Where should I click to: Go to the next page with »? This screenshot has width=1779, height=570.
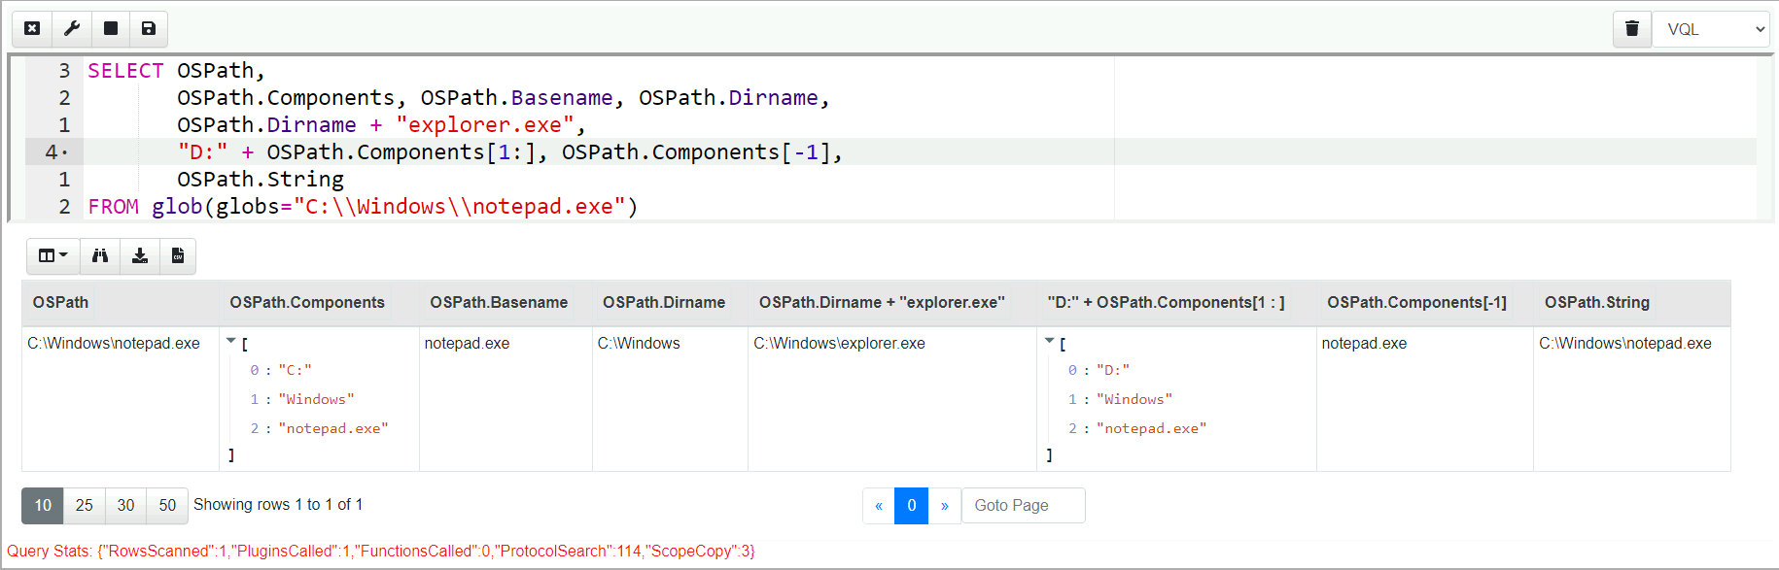coord(944,506)
